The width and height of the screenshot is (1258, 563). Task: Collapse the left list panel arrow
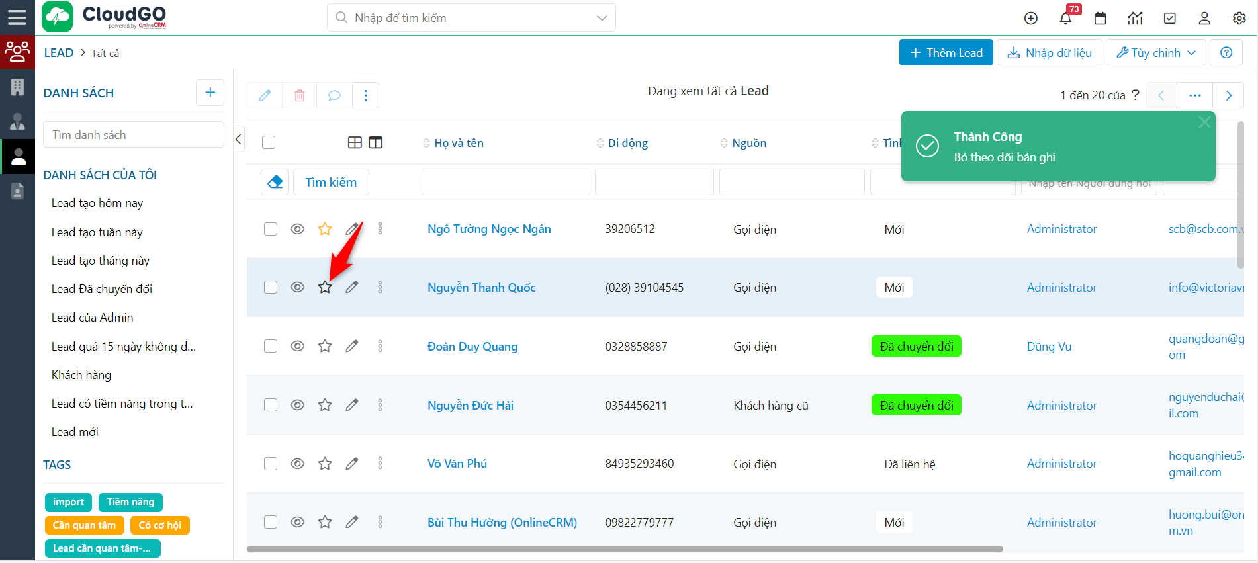pyautogui.click(x=238, y=139)
